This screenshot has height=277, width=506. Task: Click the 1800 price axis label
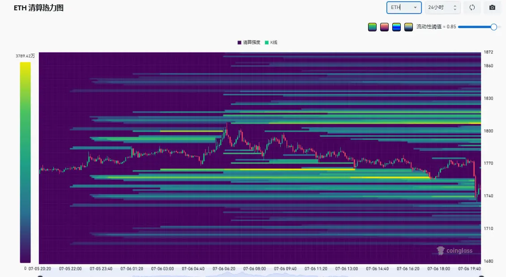[x=488, y=131]
